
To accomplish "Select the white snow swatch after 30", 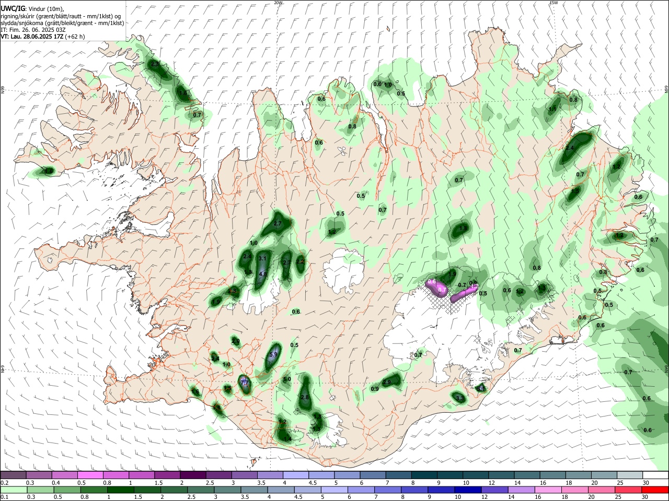I will (x=656, y=475).
